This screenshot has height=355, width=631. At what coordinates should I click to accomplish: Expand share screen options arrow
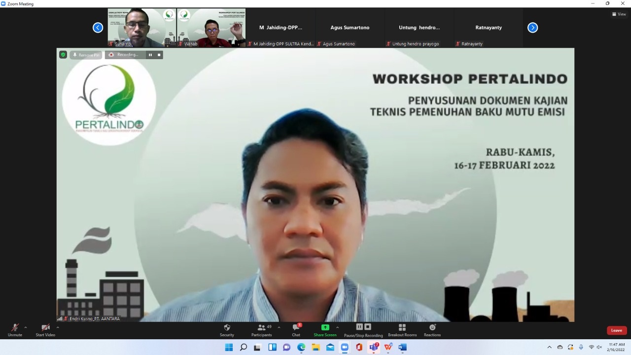(337, 327)
